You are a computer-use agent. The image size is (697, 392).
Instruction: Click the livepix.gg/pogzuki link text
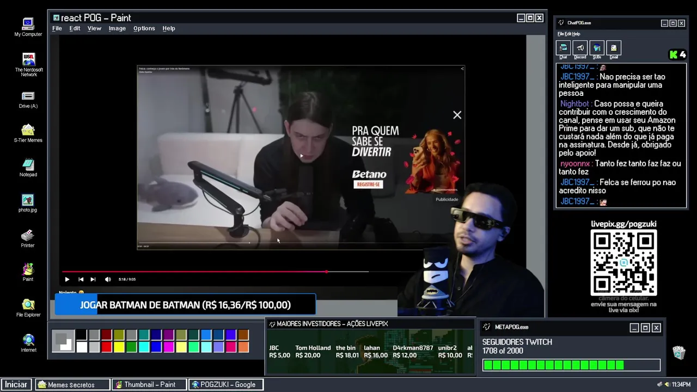(x=623, y=224)
